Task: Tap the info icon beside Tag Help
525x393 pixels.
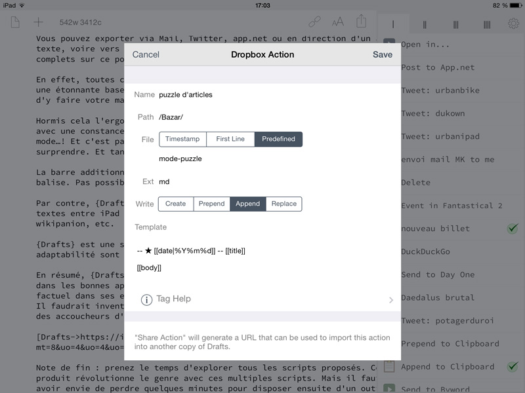Action: [146, 299]
